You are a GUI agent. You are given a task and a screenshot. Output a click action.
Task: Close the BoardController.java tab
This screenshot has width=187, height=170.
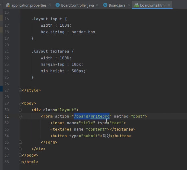tap(97, 5)
